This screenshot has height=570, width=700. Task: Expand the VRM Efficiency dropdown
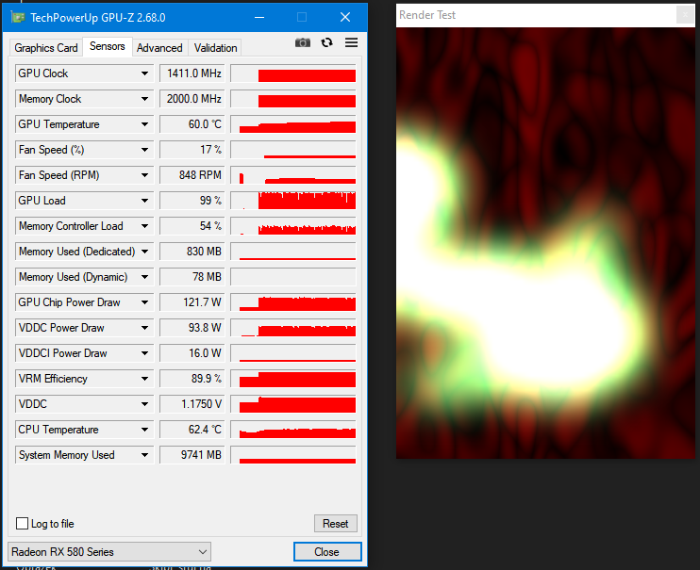(x=144, y=379)
